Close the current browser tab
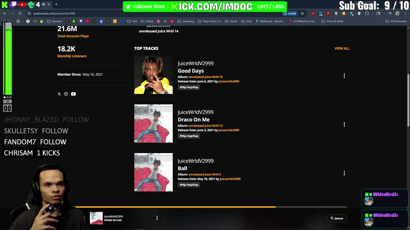The image size is (410, 230). coord(49,4)
